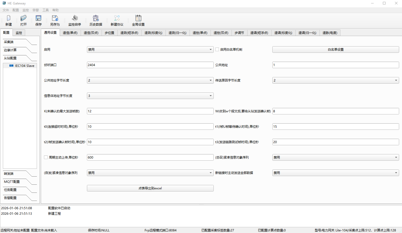Open the 新链接时主动发送全部数据 dropdown

coord(335,173)
